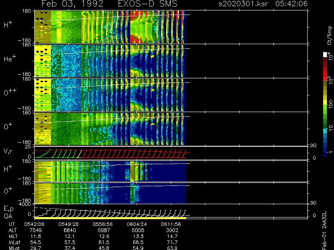Click the O+ label just above the E,p panel

coord(8,191)
